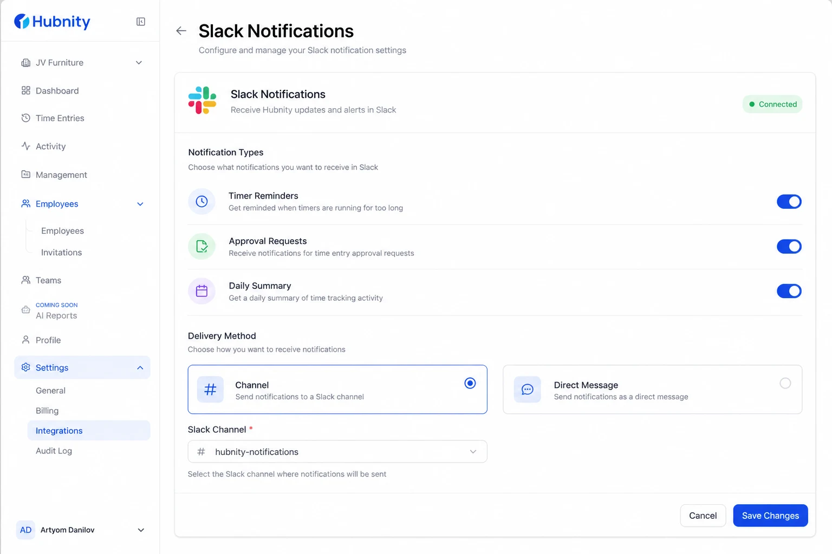
Task: Go back using the arrow icon
Action: click(x=181, y=31)
